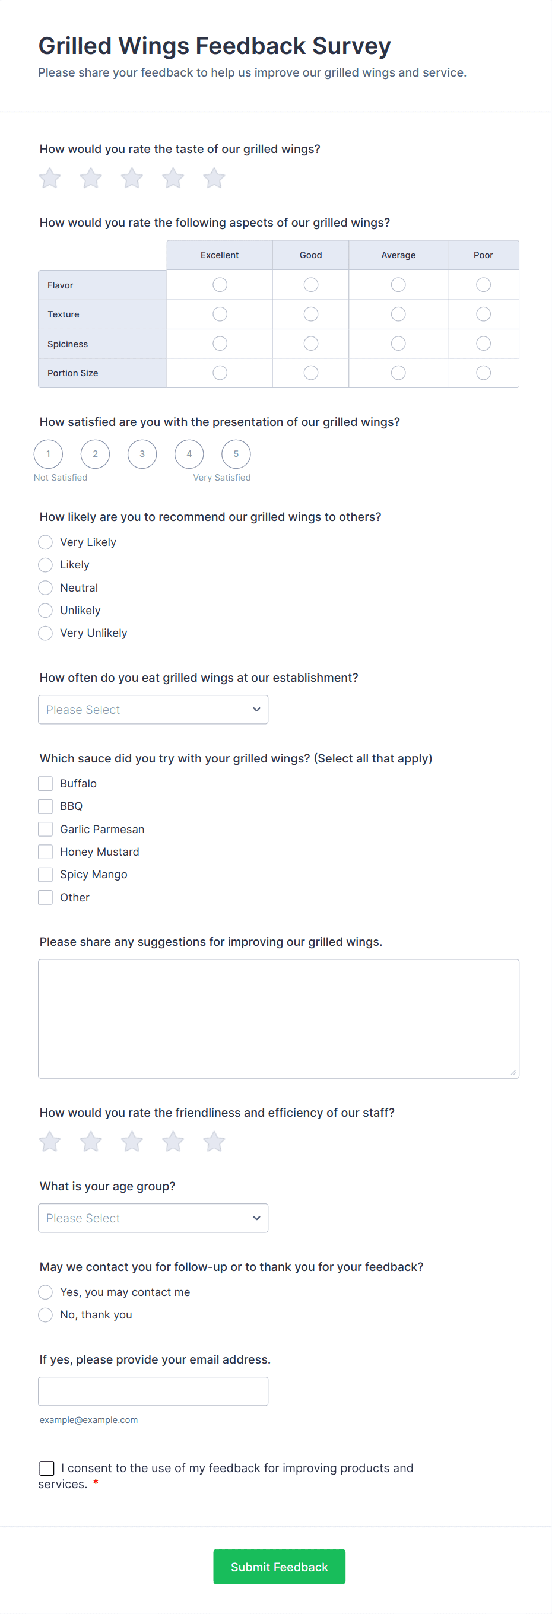Click the second star for staff rating

[x=90, y=1141]
